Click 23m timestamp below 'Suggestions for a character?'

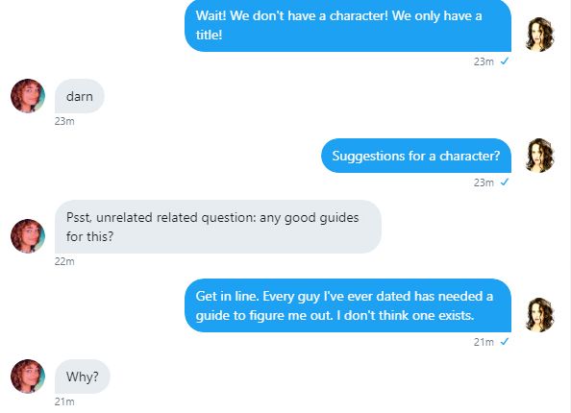(484, 182)
